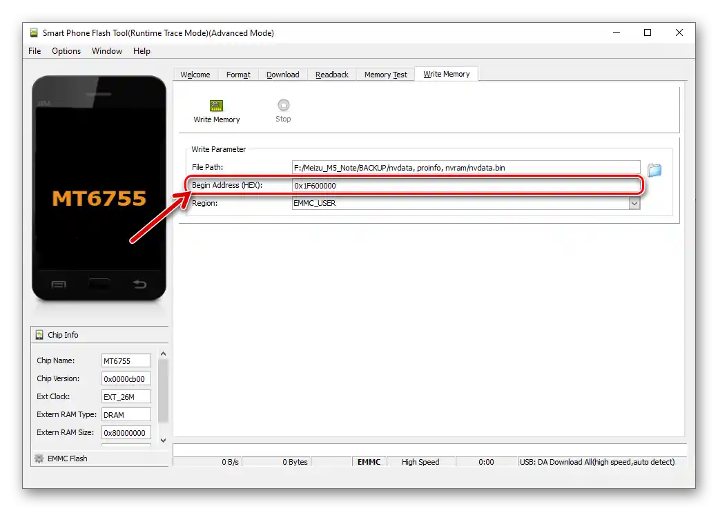Click the USB DA Download All status text

(x=598, y=462)
